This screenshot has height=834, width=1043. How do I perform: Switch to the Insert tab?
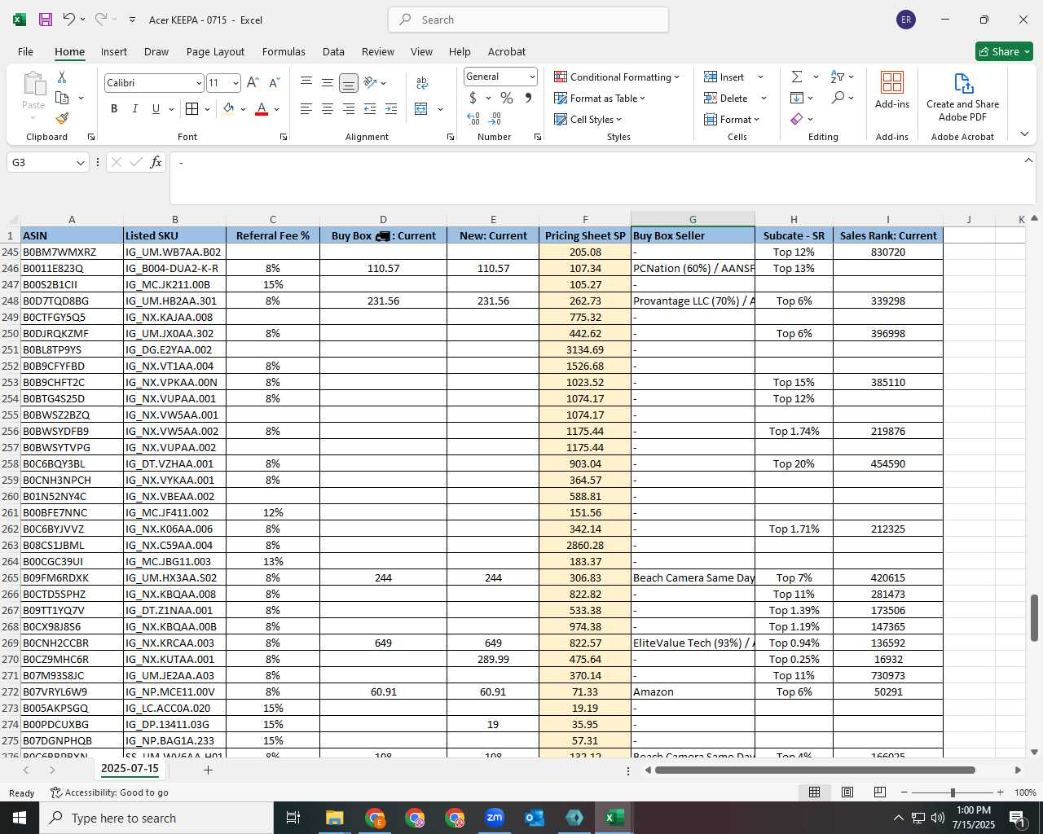(114, 51)
